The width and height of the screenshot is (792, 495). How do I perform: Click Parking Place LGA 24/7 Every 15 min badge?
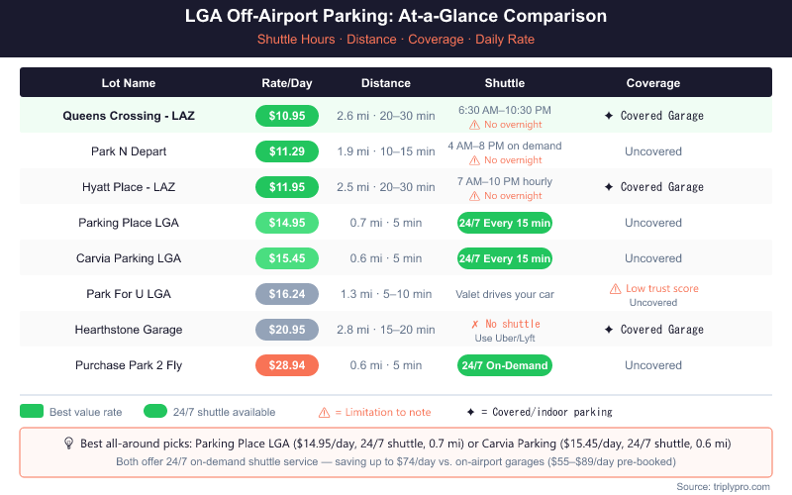pyautogui.click(x=505, y=223)
